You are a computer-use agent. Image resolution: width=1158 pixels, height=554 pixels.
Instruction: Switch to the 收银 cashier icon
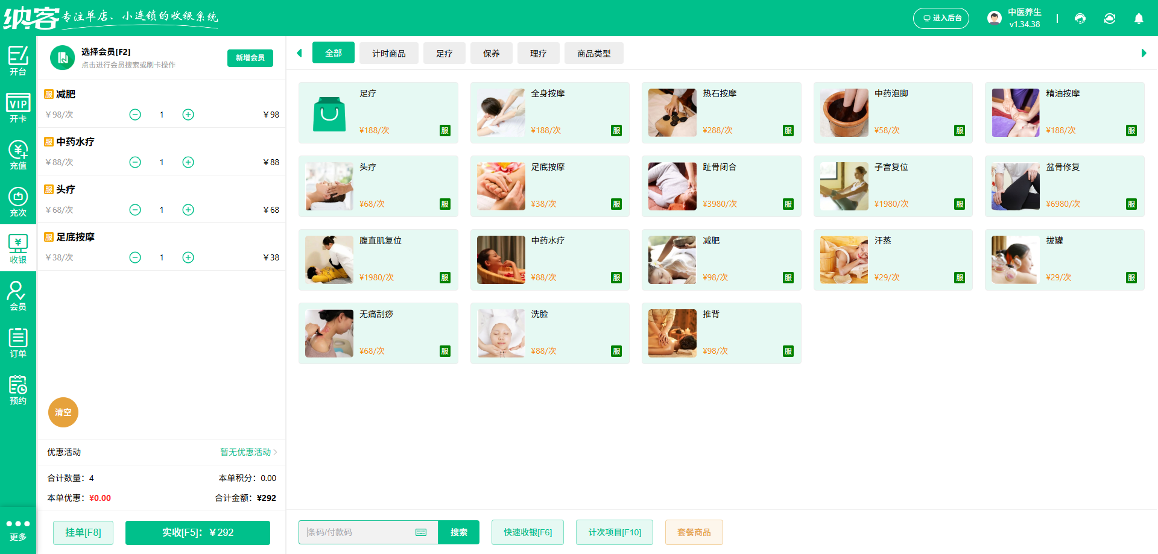[18, 247]
